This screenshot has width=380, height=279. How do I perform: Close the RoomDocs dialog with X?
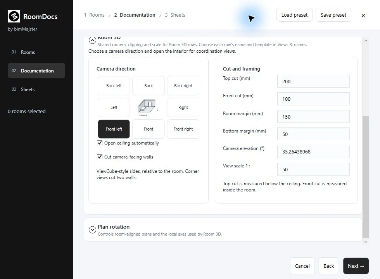[363, 15]
